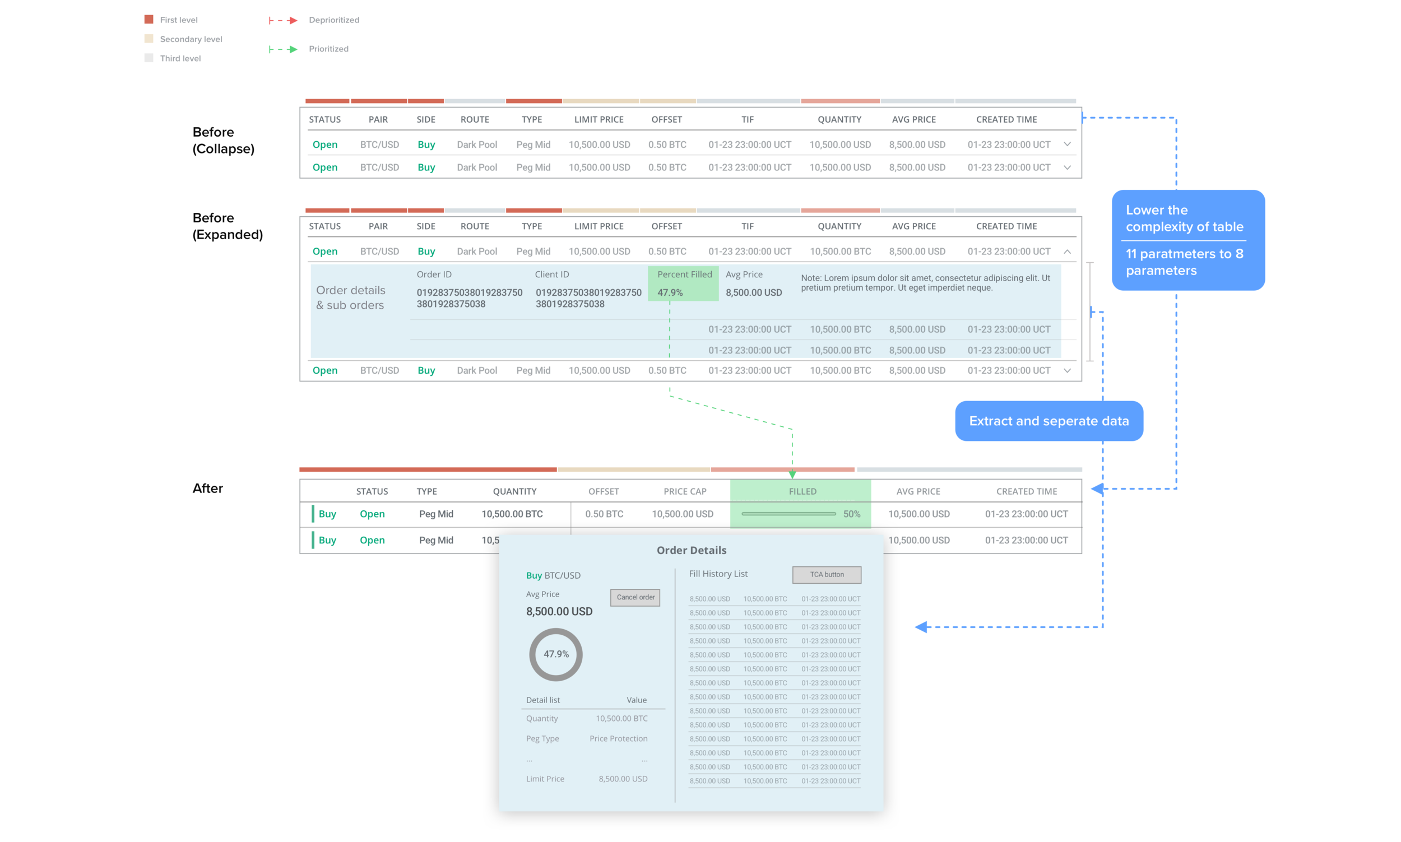Click the 47.9% donut progress chart
The height and width of the screenshot is (842, 1401).
click(x=555, y=654)
